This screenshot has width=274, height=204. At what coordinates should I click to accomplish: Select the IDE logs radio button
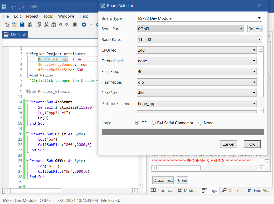137,123
